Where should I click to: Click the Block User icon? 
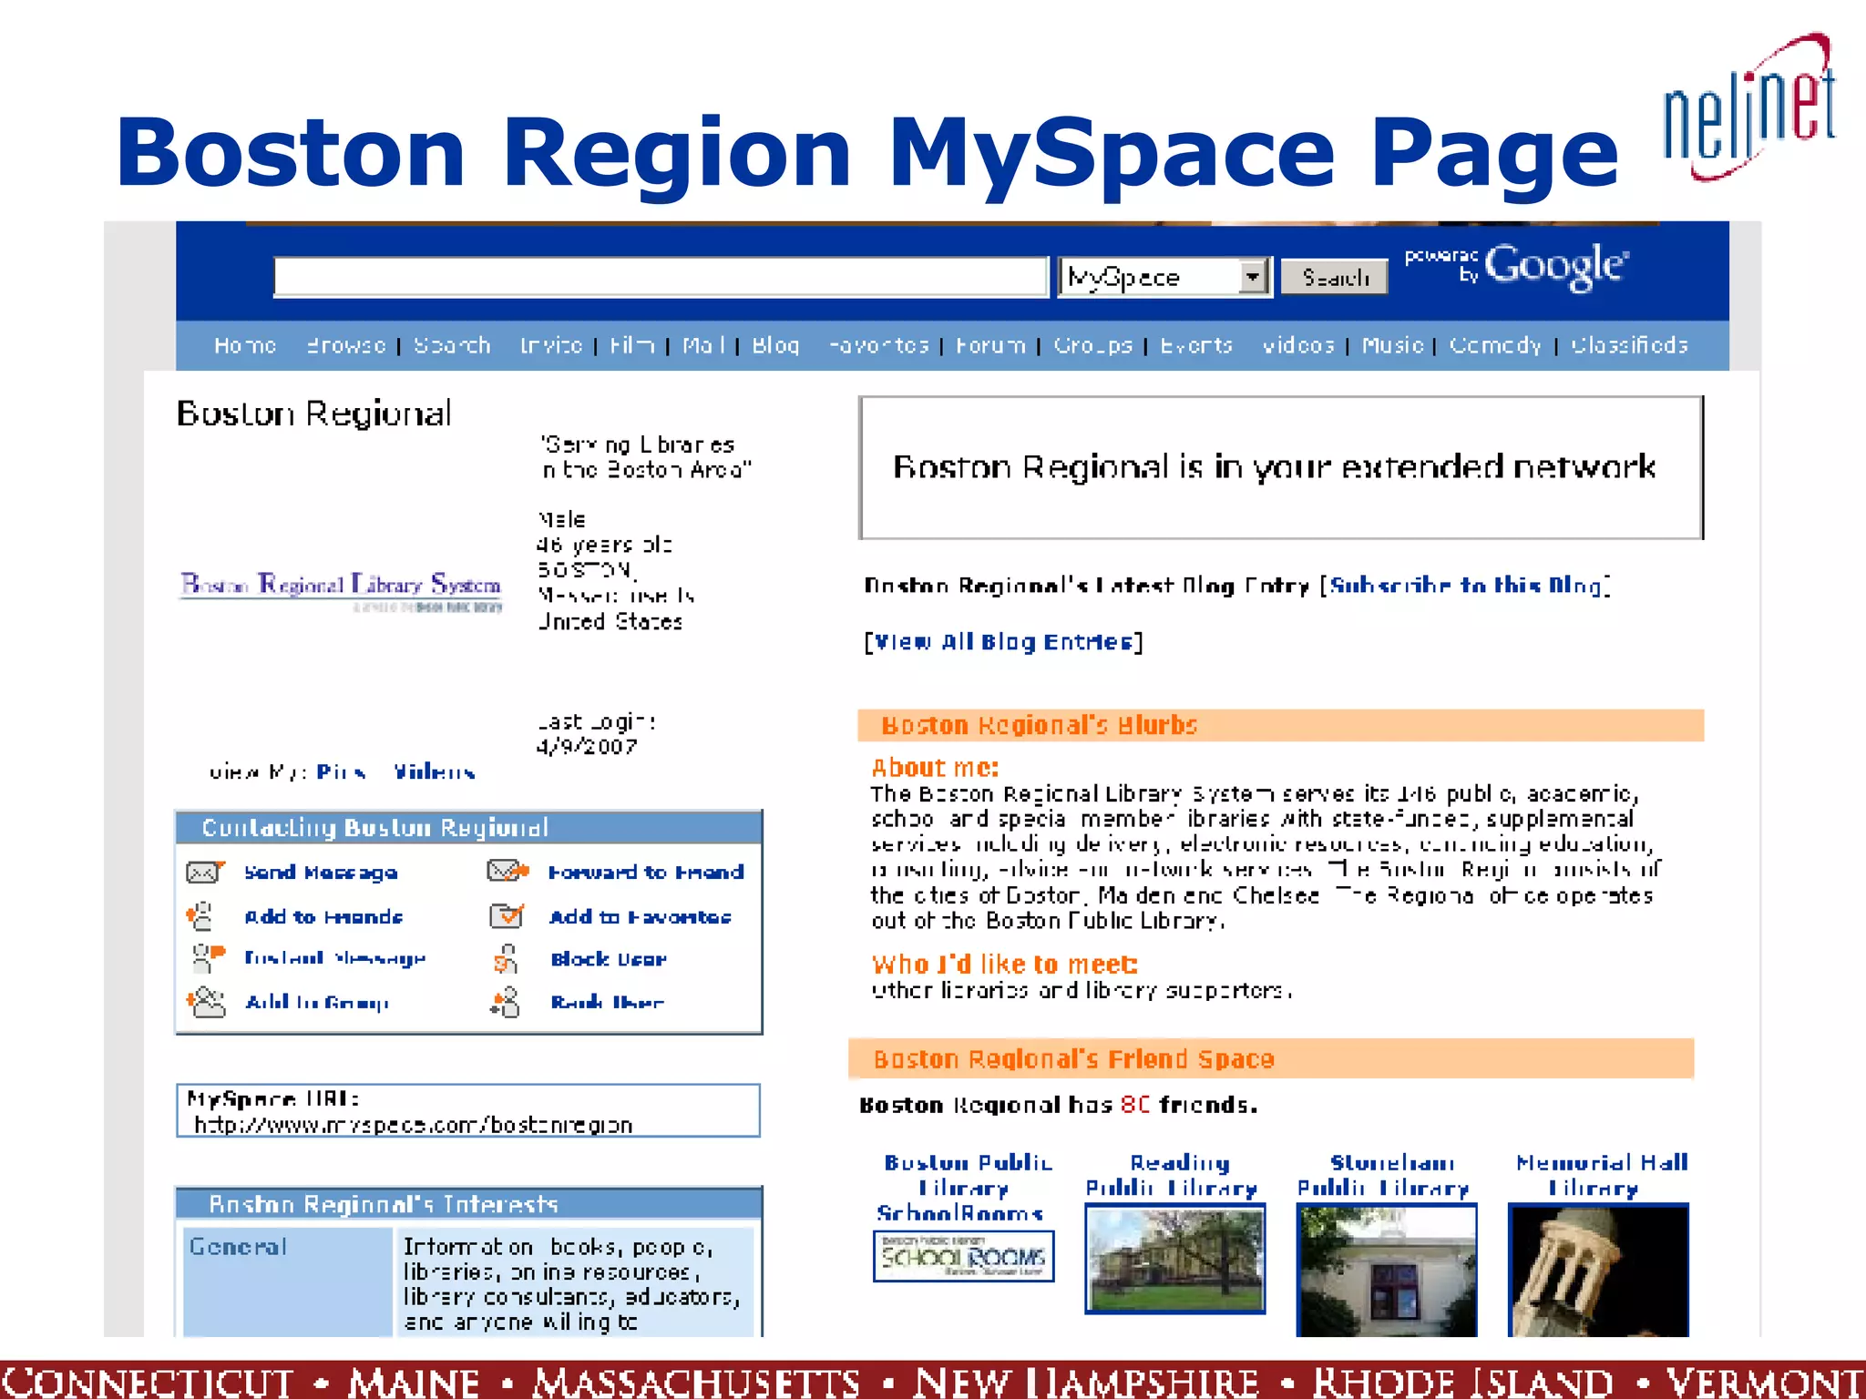(505, 959)
